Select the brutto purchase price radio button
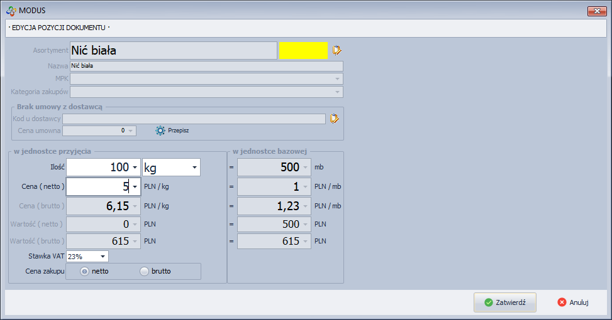This screenshot has width=612, height=320. coord(144,271)
